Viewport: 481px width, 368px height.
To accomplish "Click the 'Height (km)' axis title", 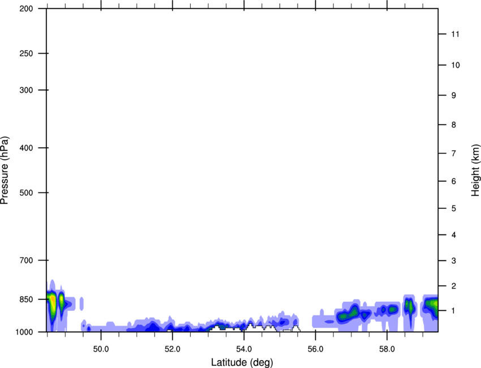I will [475, 170].
